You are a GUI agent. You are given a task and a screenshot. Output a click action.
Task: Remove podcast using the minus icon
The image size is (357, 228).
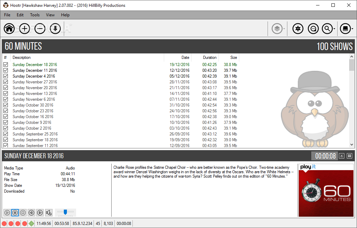pos(40,29)
